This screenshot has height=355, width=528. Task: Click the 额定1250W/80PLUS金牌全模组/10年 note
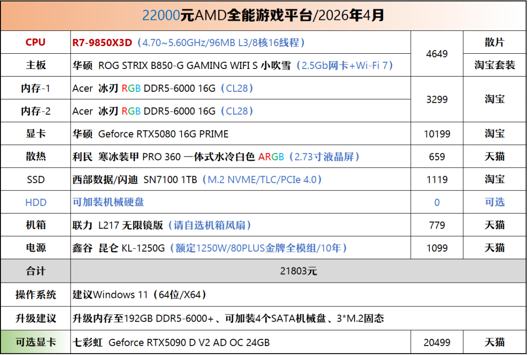[258, 248]
